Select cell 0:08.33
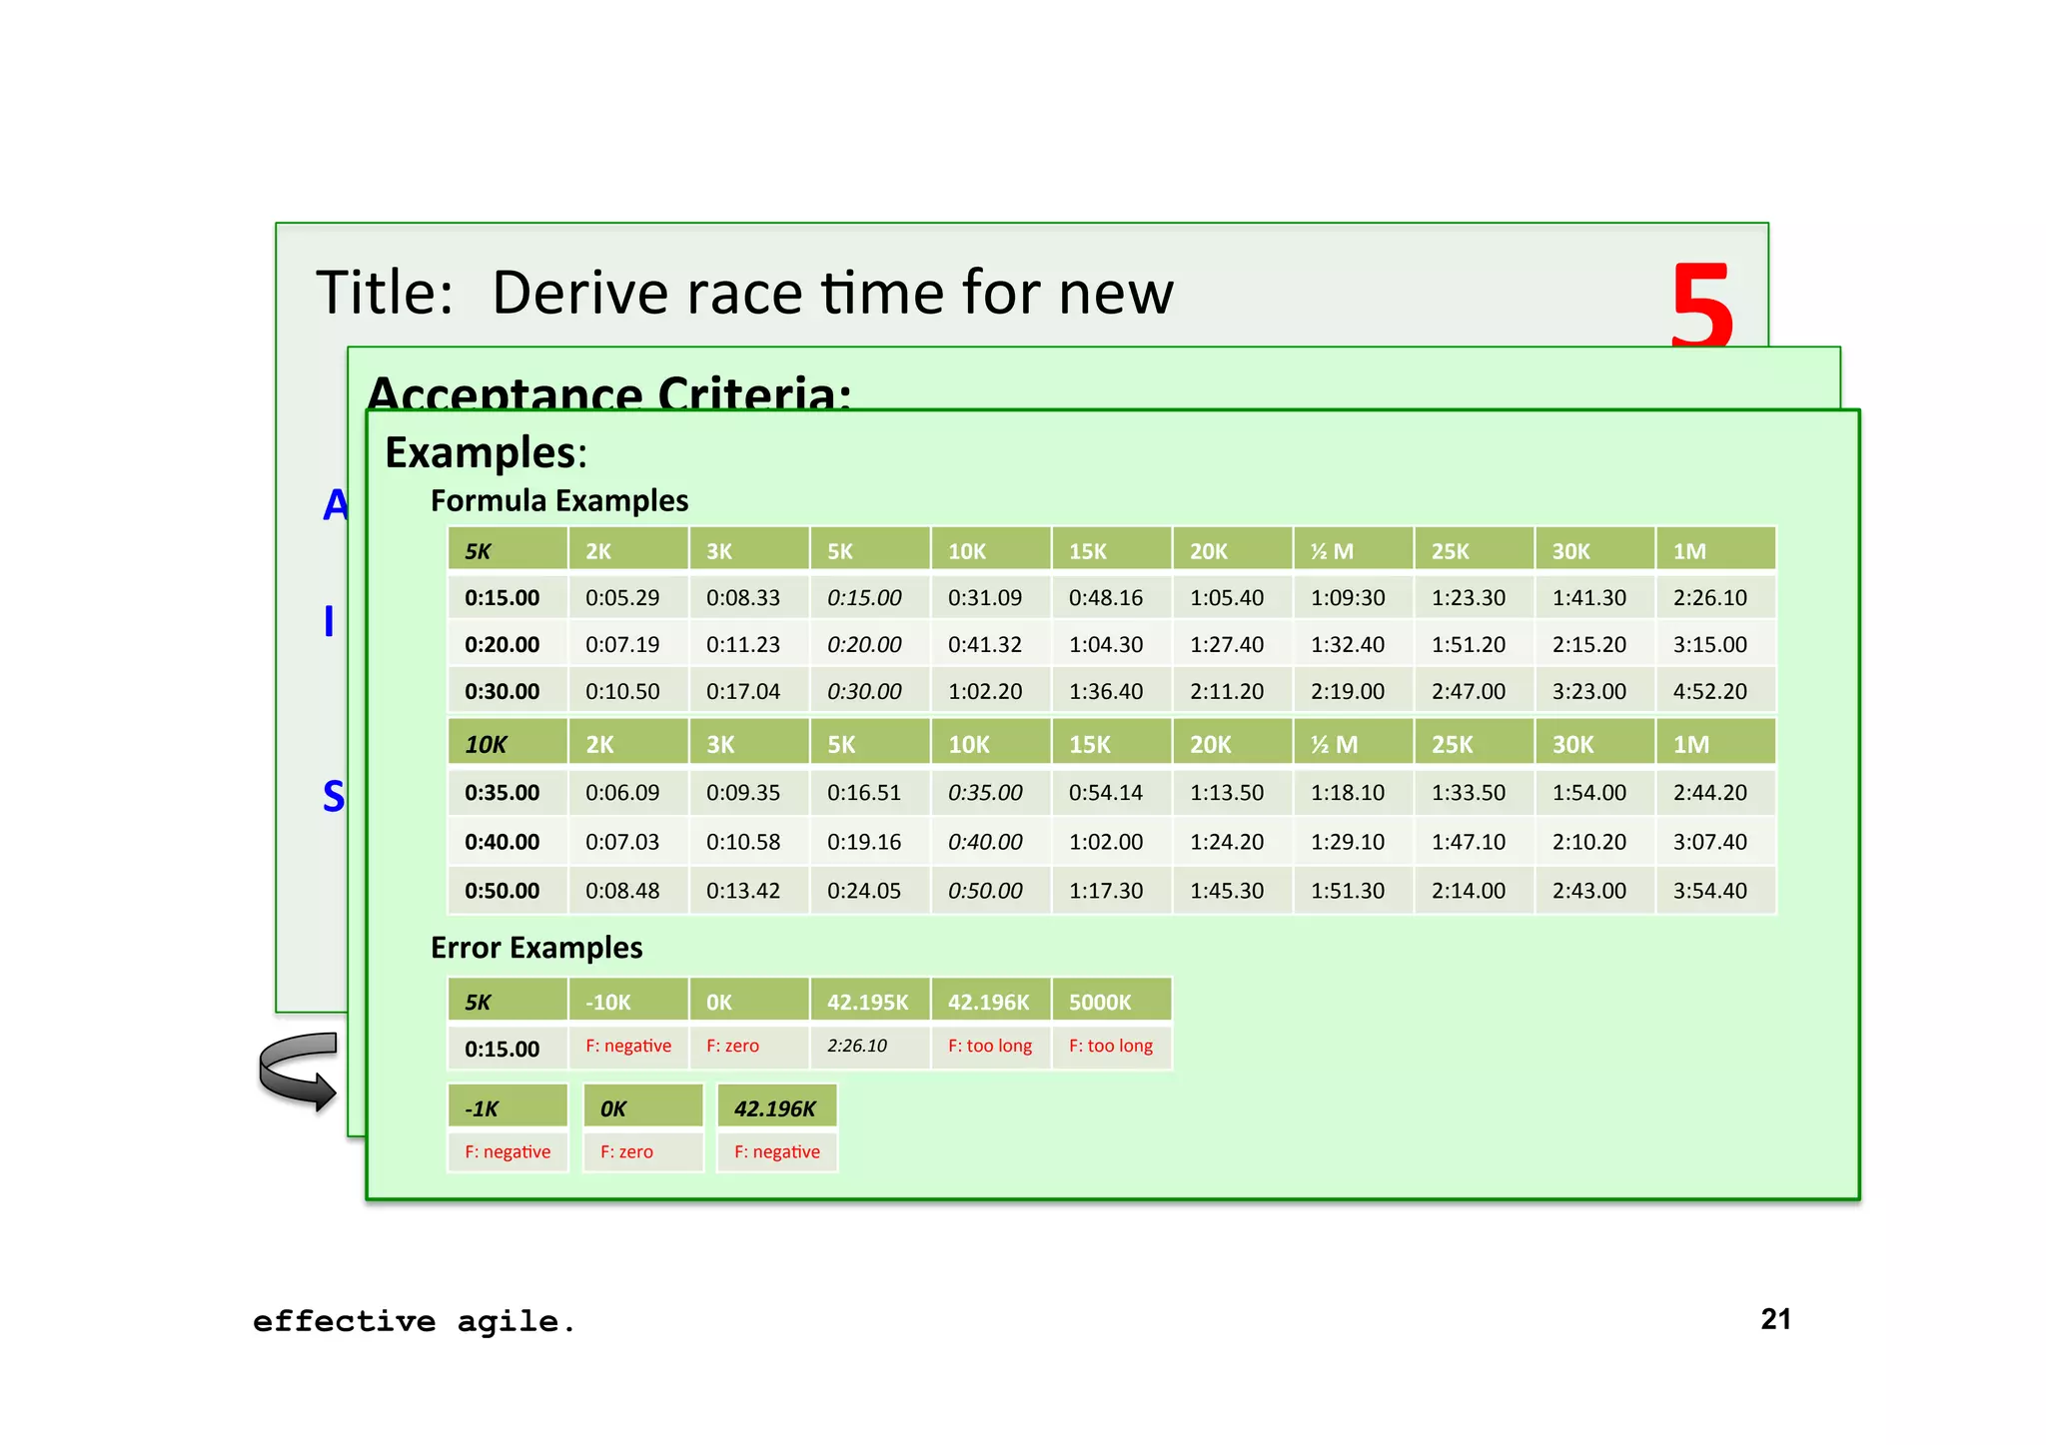The image size is (2046, 1445). click(748, 598)
